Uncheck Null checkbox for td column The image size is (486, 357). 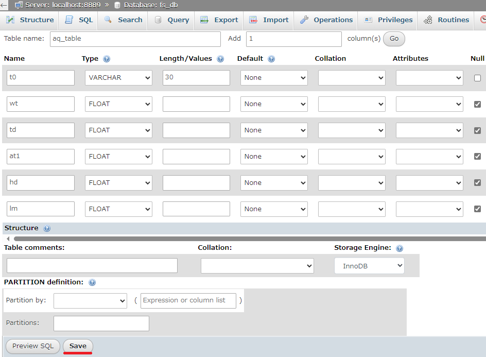478,130
